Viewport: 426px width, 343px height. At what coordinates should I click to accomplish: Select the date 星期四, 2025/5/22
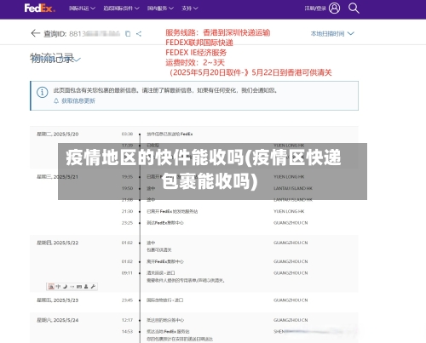coord(57,243)
